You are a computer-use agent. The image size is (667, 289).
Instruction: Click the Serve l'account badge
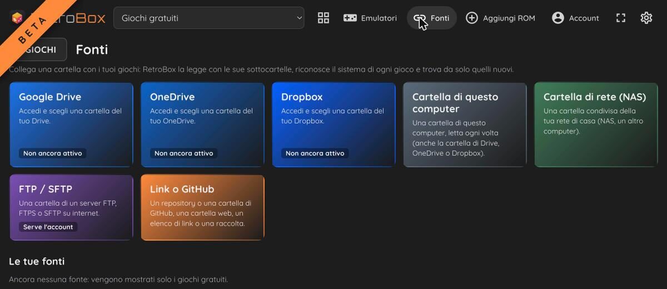pos(48,227)
